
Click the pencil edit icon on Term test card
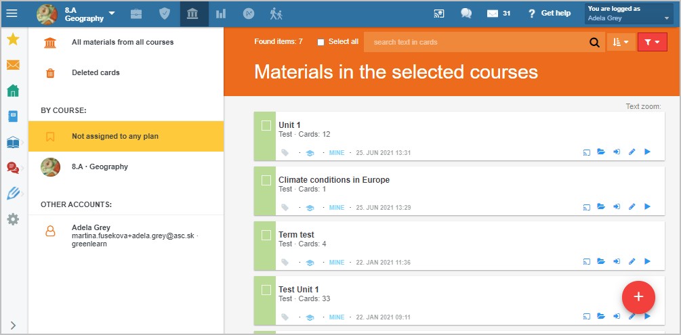pyautogui.click(x=632, y=261)
